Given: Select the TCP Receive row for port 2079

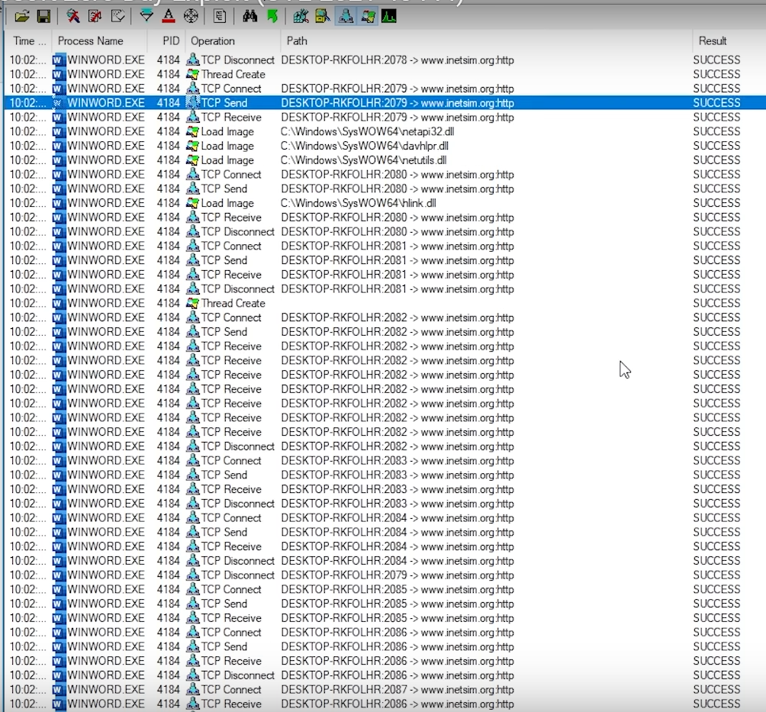Looking at the screenshot, I should (x=385, y=117).
